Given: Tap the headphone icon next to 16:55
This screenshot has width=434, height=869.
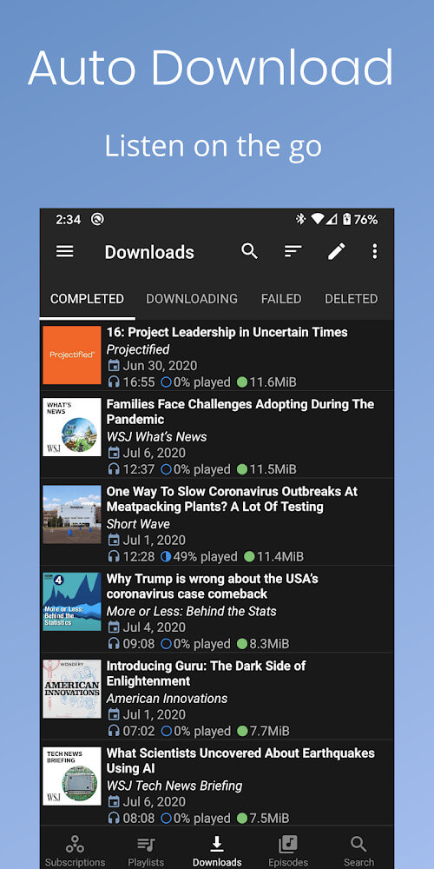Looking at the screenshot, I should [x=114, y=381].
